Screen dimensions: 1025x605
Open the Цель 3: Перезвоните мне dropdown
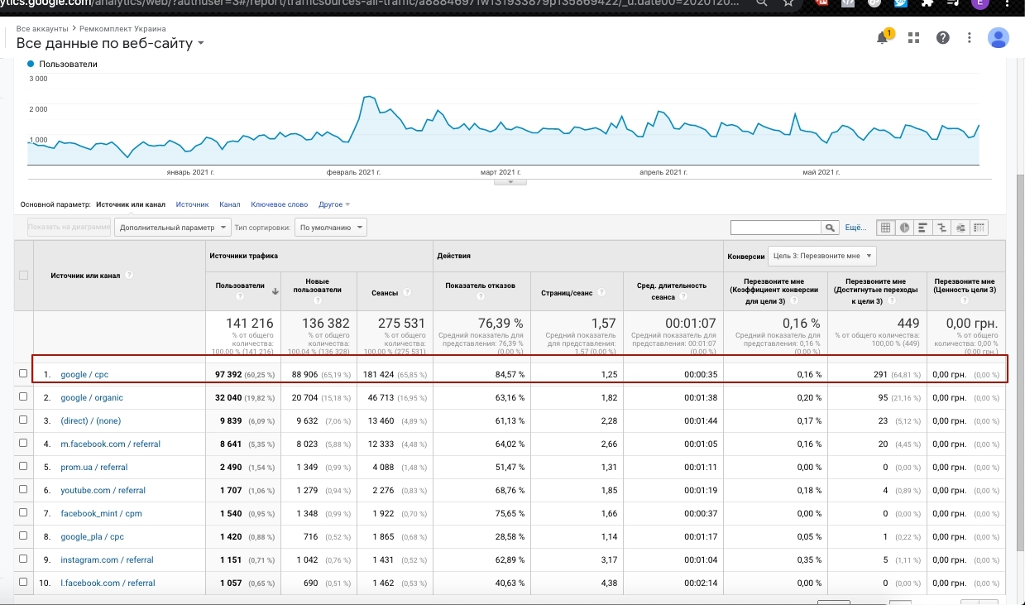click(821, 256)
